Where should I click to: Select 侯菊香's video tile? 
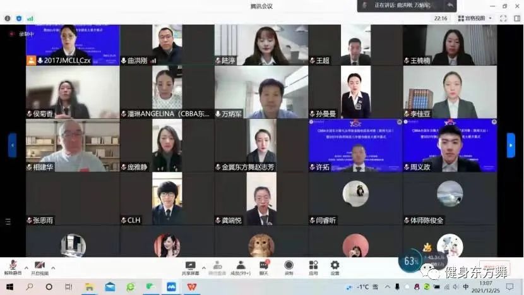coord(73,92)
